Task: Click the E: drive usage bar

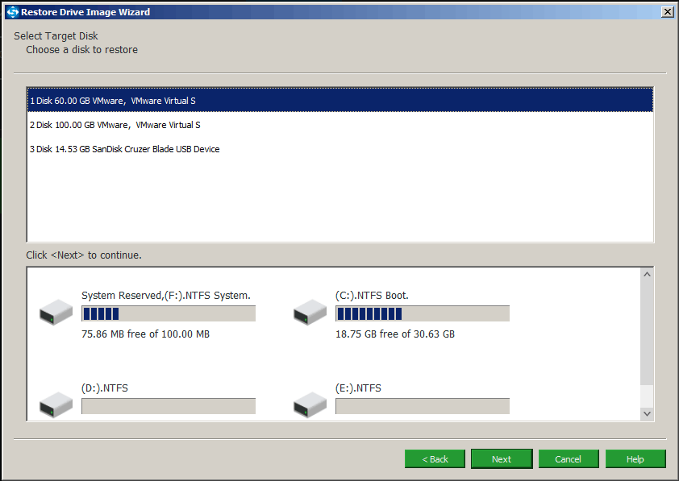Action: pyautogui.click(x=423, y=406)
